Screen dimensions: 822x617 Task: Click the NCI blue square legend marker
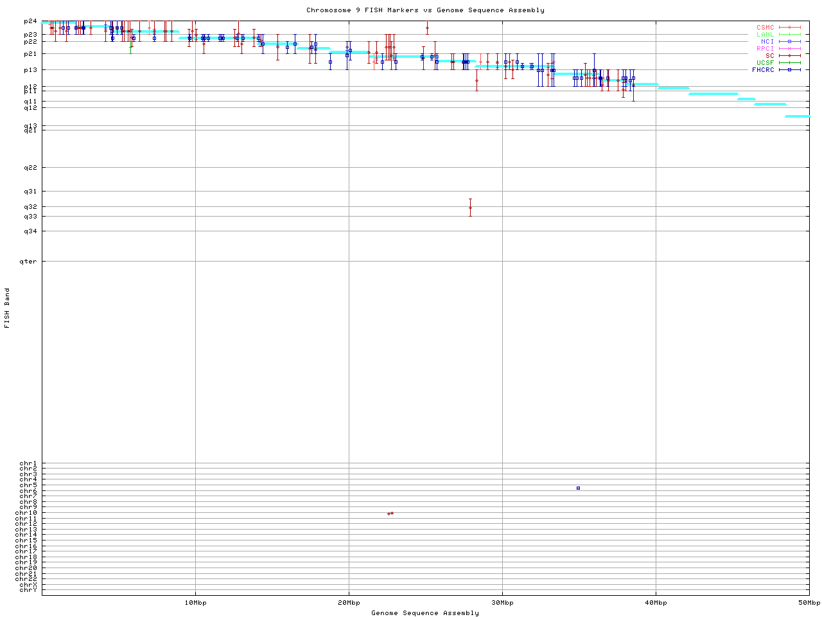pyautogui.click(x=789, y=42)
